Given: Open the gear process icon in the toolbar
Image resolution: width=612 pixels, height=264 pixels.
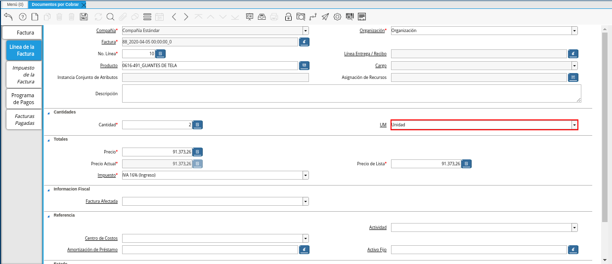Looking at the screenshot, I should [337, 17].
